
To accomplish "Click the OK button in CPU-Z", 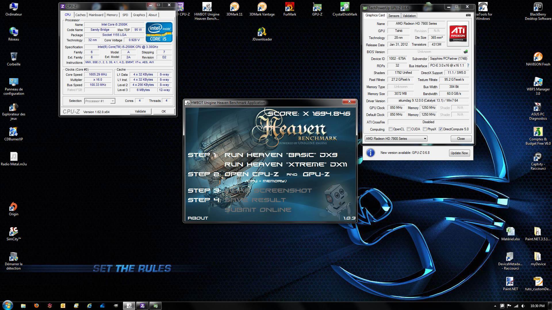I will (164, 111).
